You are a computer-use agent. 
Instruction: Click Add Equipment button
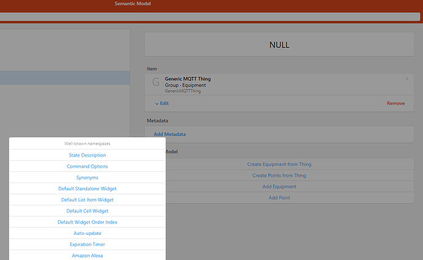(x=279, y=187)
